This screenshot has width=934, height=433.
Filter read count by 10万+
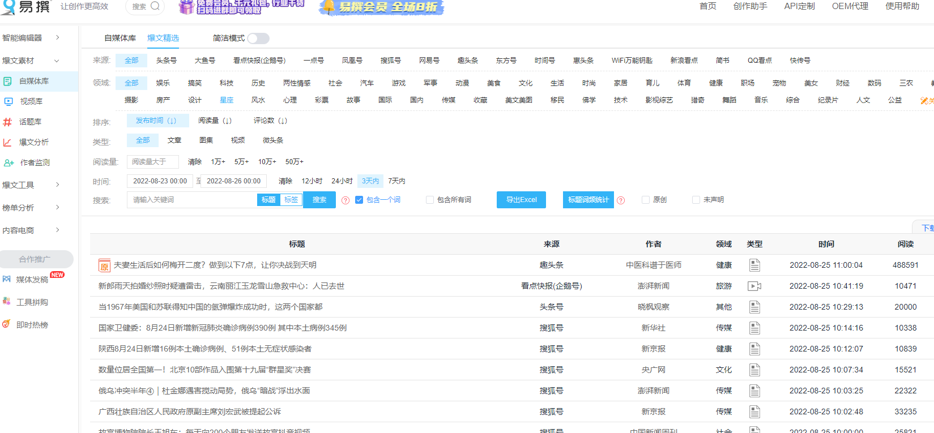(x=267, y=162)
